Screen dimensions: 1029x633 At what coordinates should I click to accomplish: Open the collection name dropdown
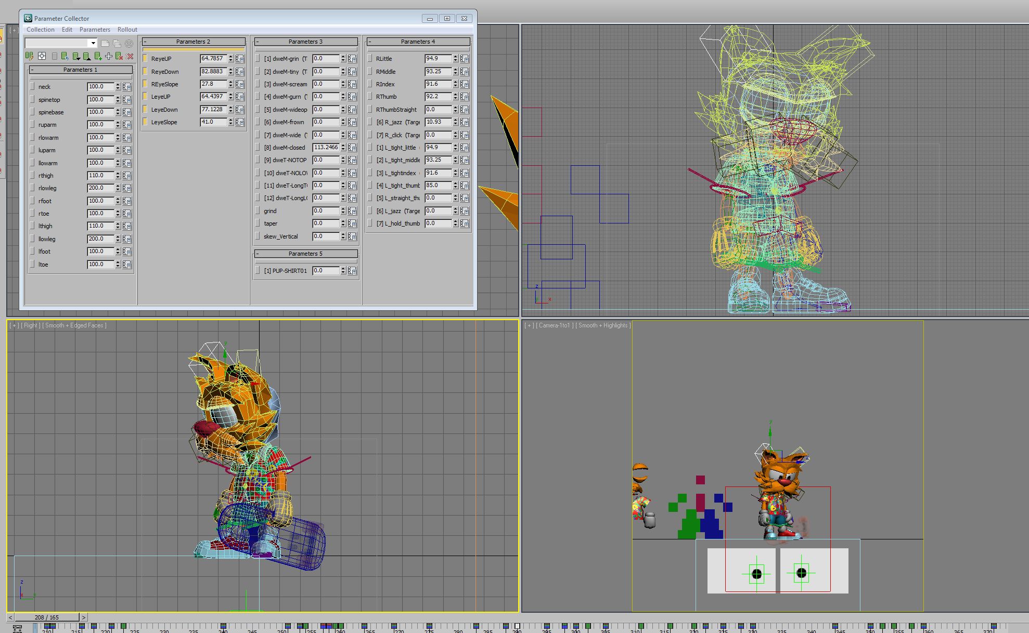pos(93,43)
